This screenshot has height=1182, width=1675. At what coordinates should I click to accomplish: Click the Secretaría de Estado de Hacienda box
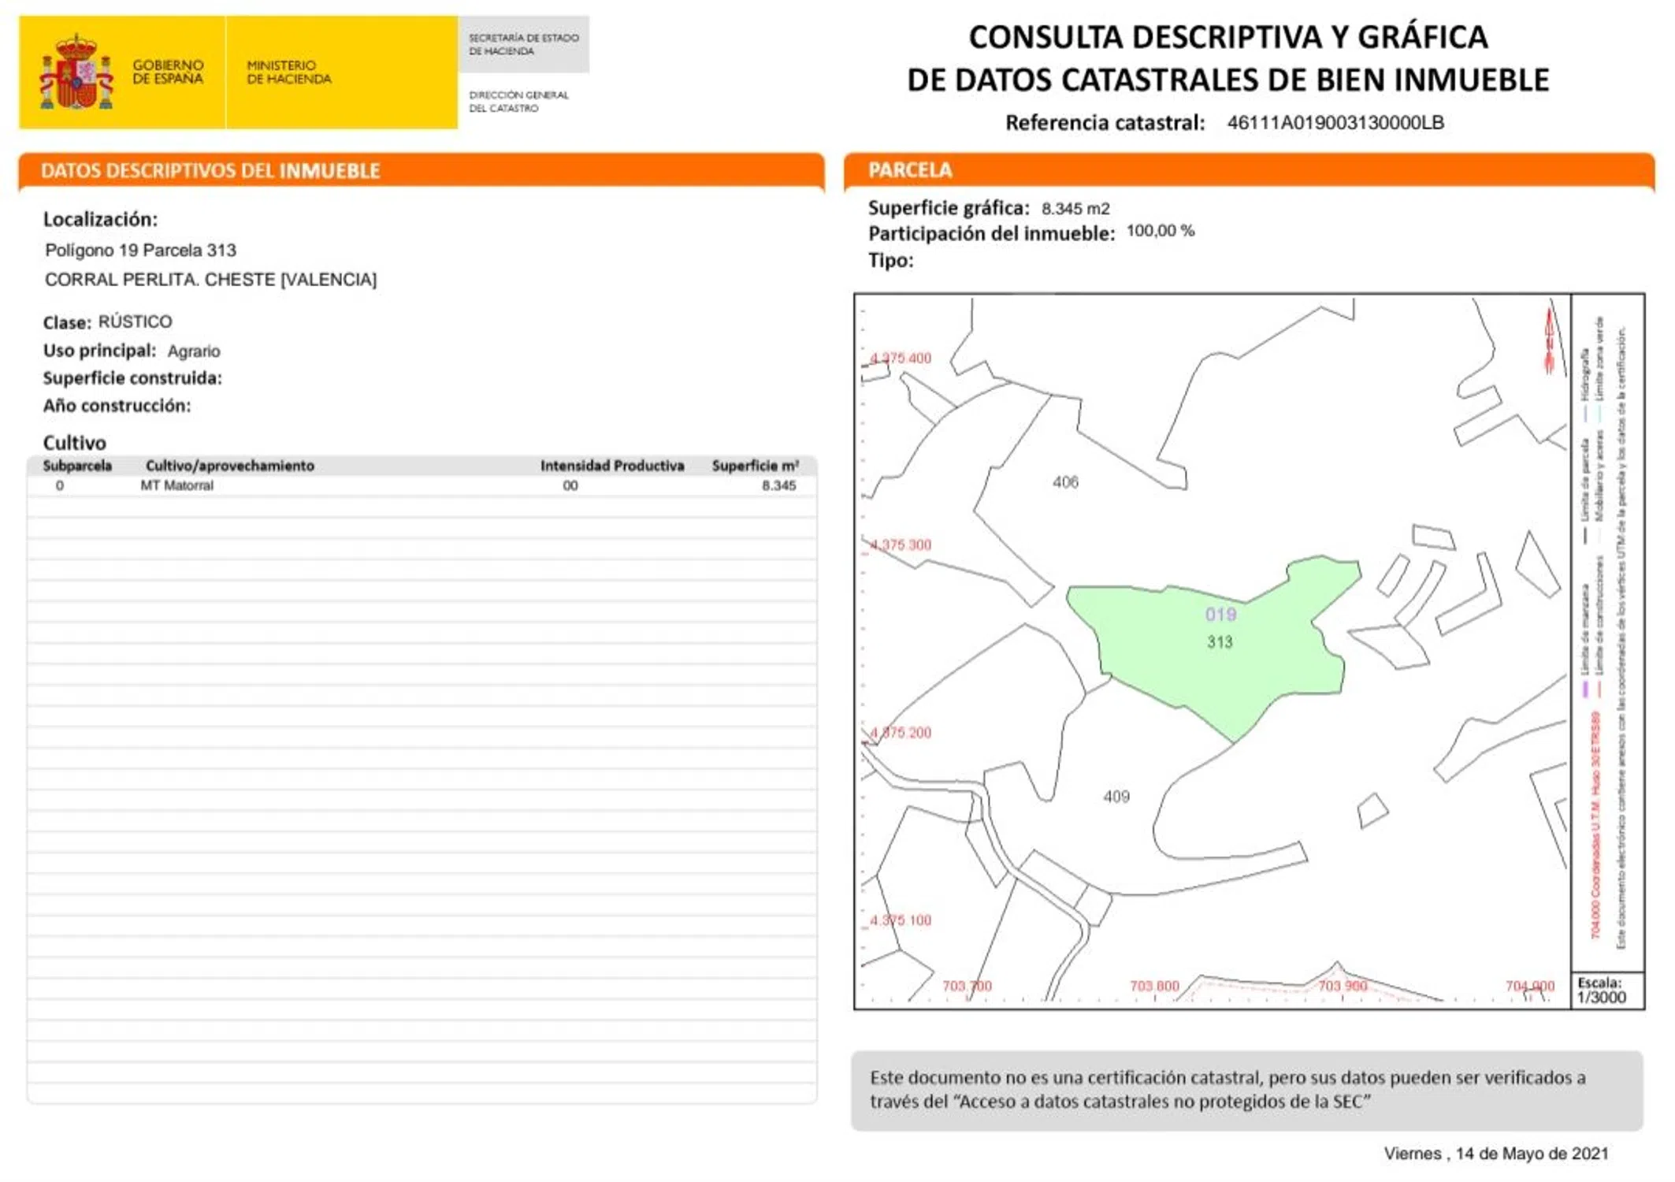(523, 44)
